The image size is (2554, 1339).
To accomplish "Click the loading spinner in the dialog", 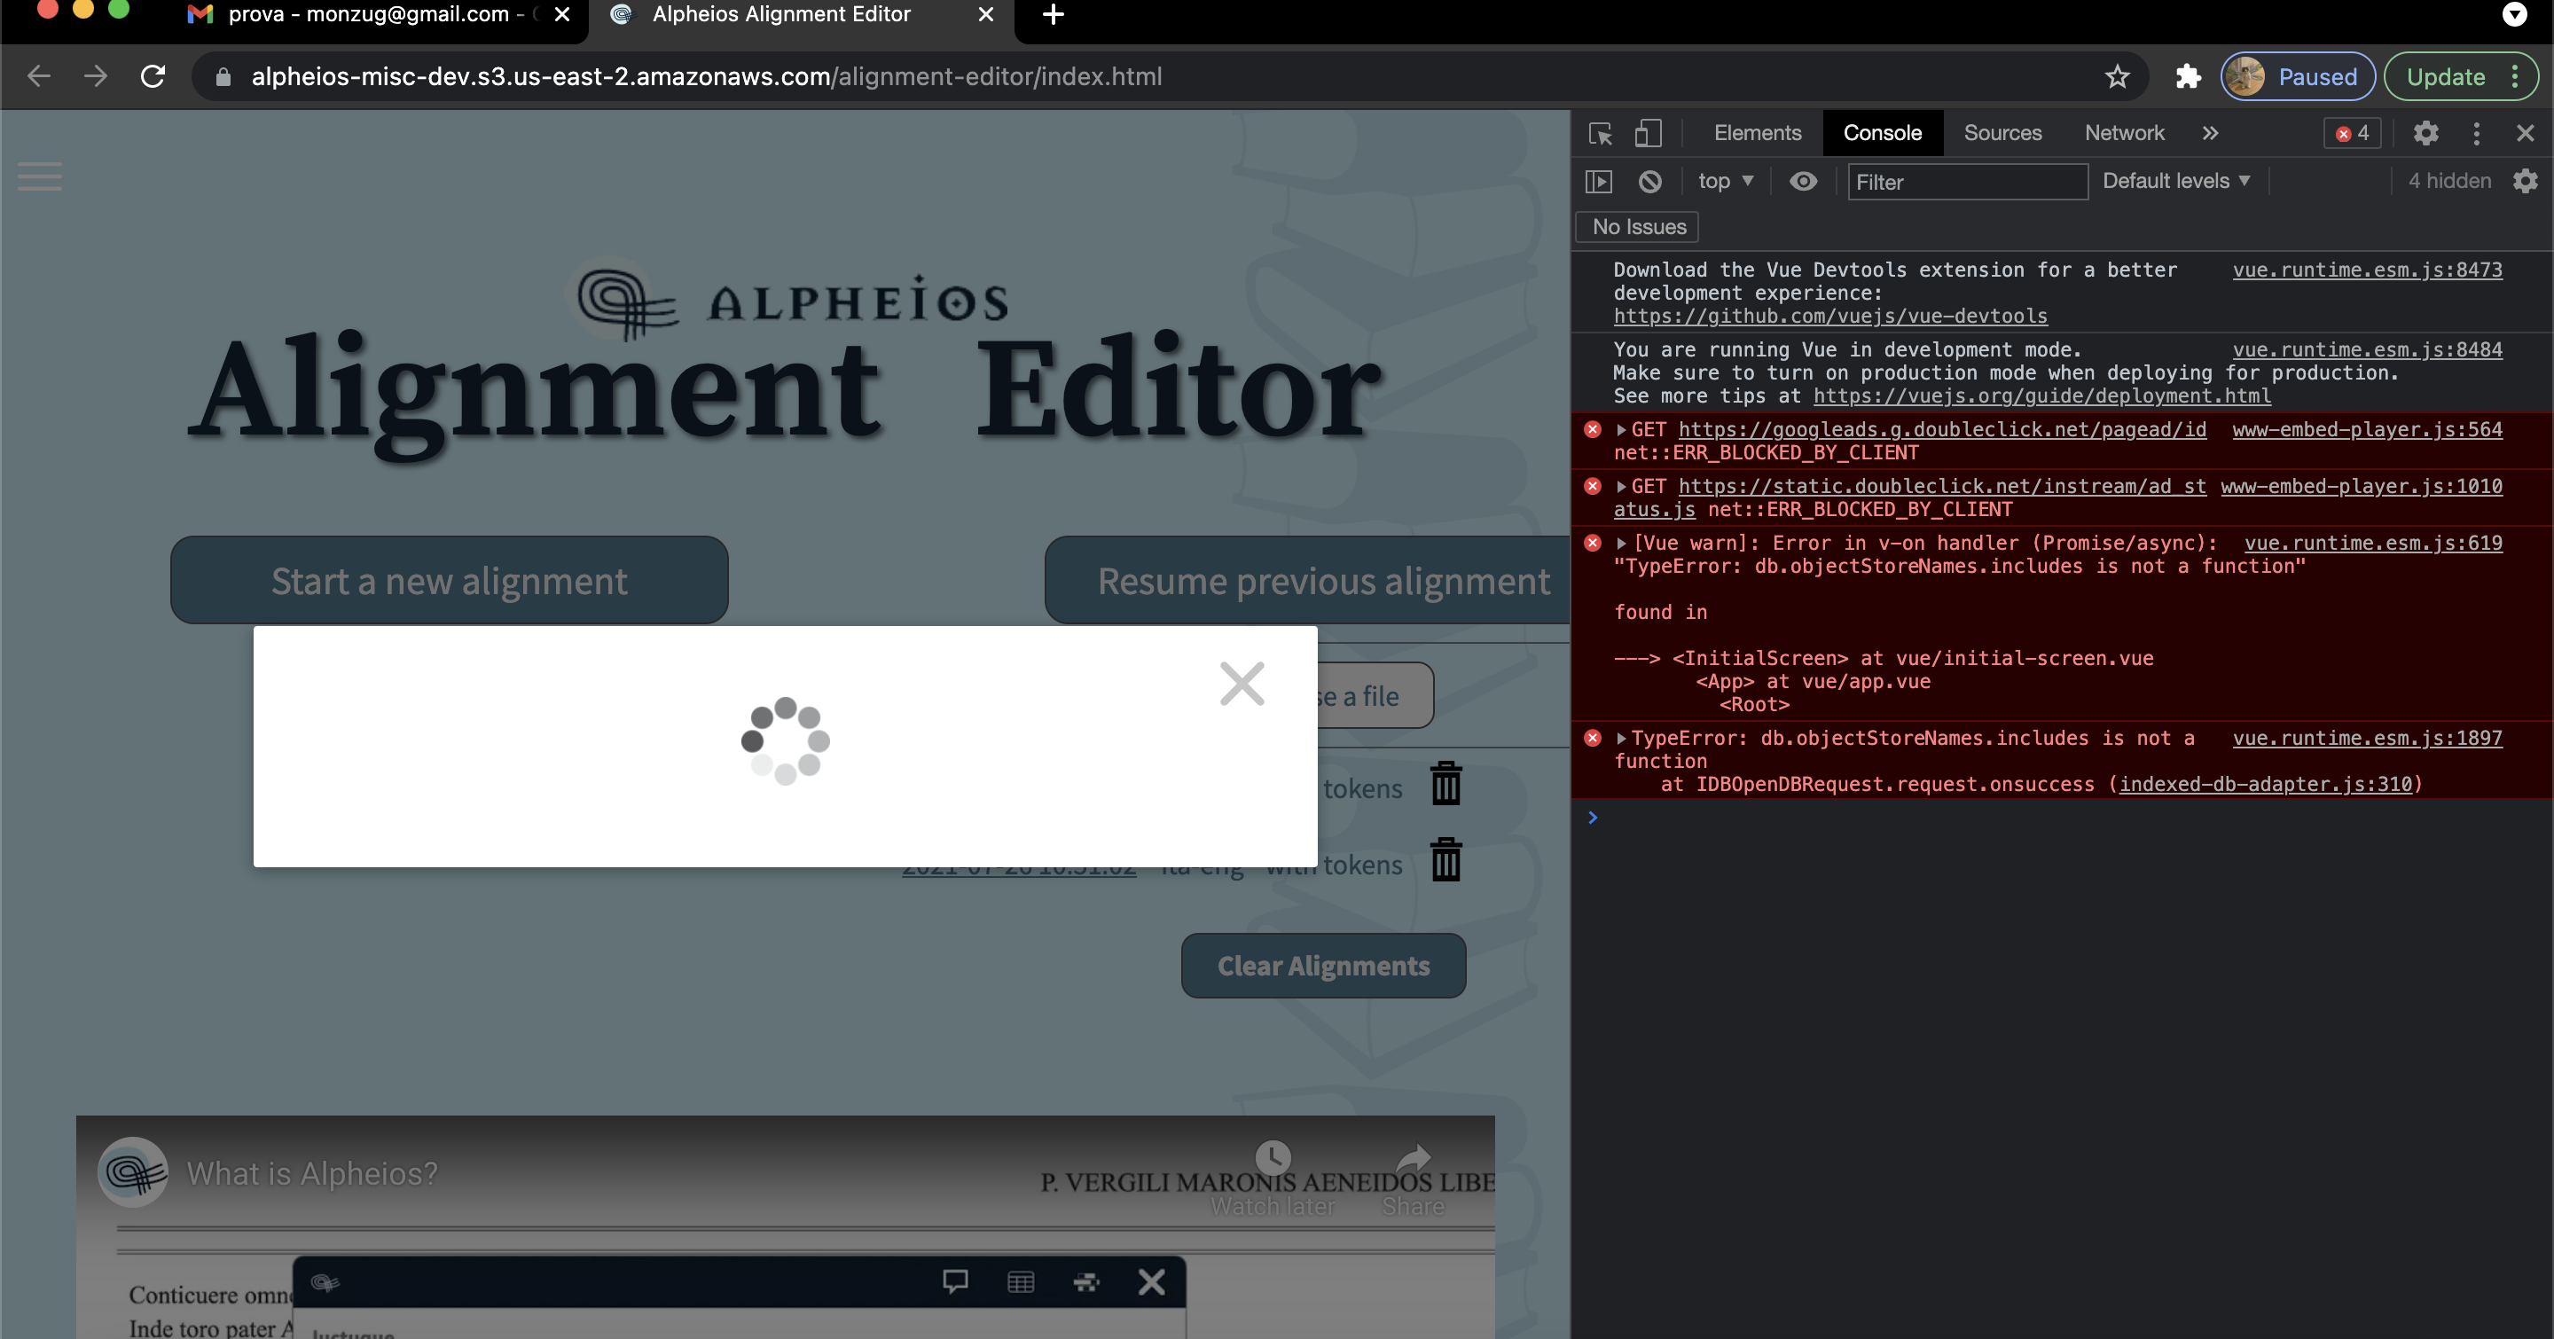I will (x=785, y=741).
